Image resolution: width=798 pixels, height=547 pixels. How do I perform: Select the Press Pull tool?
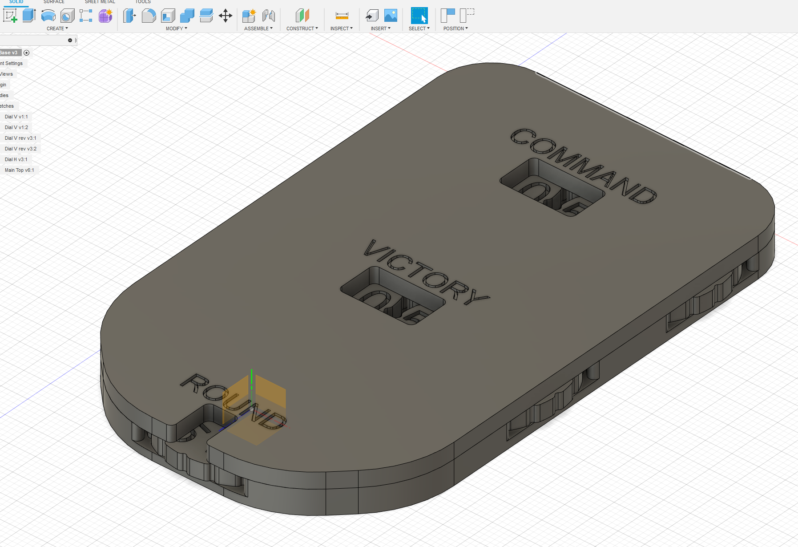coord(130,16)
